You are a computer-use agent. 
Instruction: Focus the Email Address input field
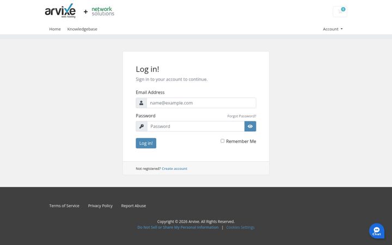[201, 103]
